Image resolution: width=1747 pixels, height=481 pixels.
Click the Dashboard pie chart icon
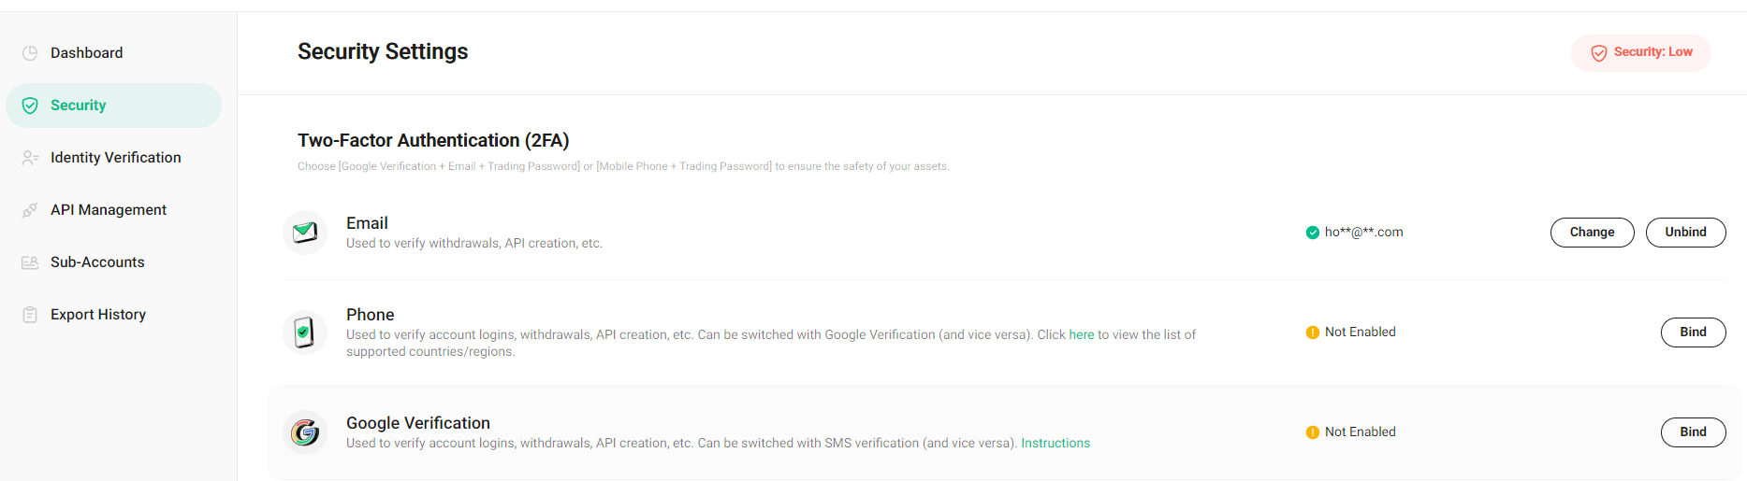[30, 53]
